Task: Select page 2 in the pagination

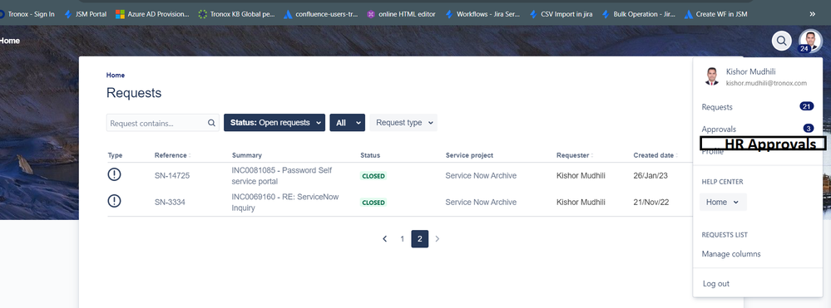Action: point(420,239)
